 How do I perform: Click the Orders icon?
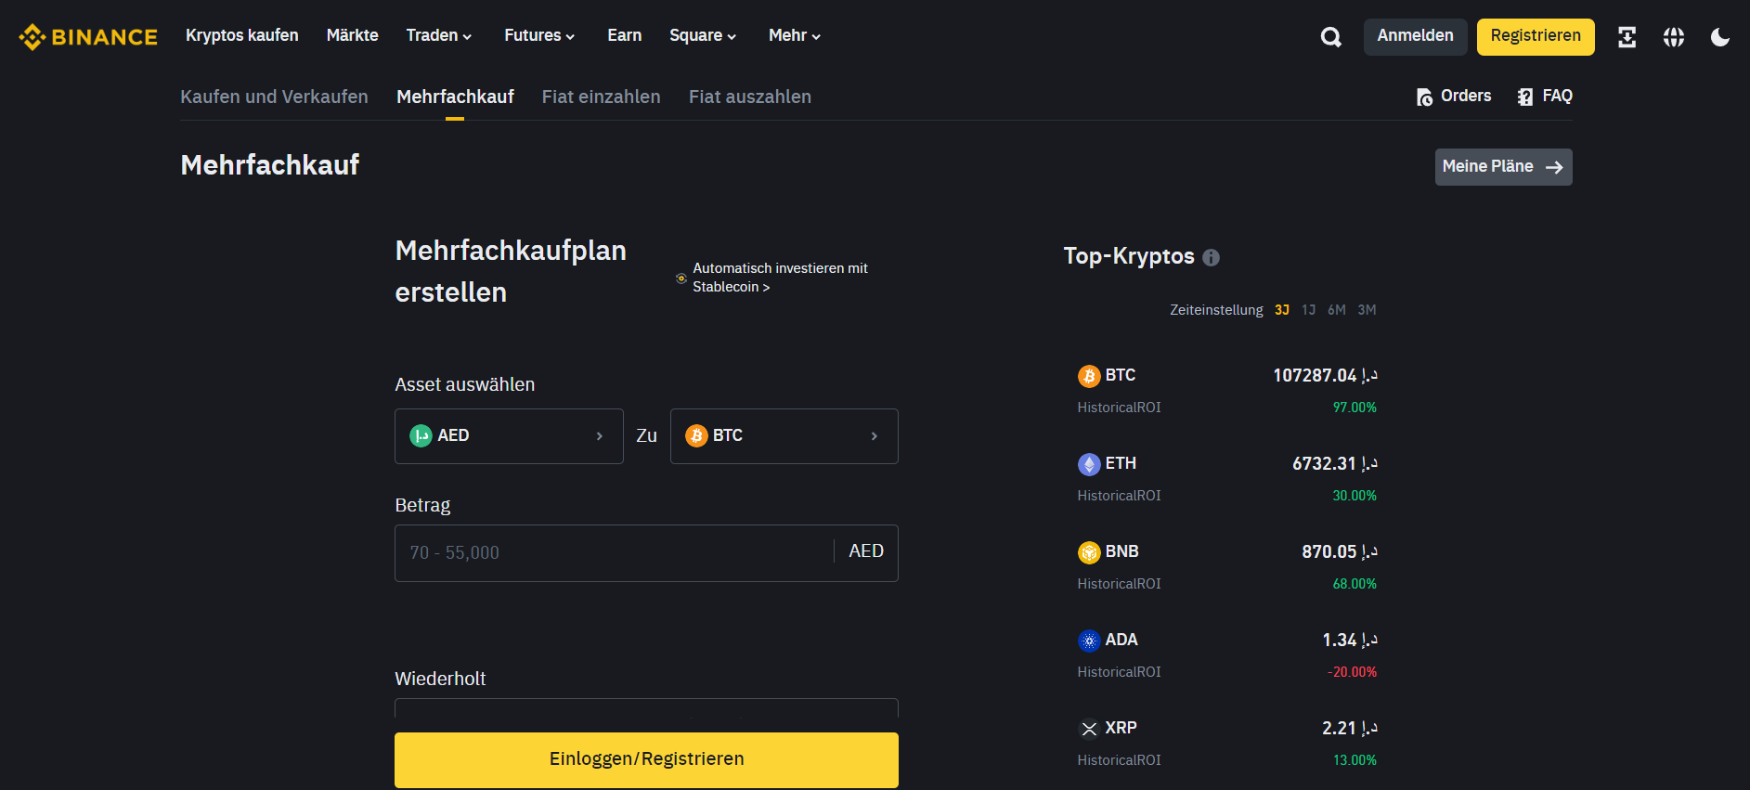(x=1425, y=97)
